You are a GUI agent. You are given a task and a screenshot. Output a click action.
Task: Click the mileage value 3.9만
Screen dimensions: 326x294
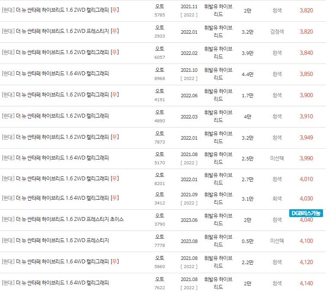247,53
